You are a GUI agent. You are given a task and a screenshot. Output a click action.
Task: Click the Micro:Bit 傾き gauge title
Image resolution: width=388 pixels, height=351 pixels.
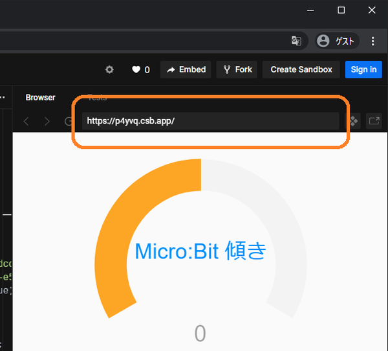coord(200,251)
